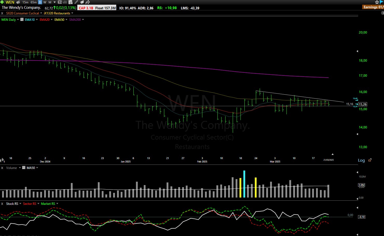The height and width of the screenshot is (236, 384).
Task: Click the symbol history icon next to WEN
Action: coord(18,2)
